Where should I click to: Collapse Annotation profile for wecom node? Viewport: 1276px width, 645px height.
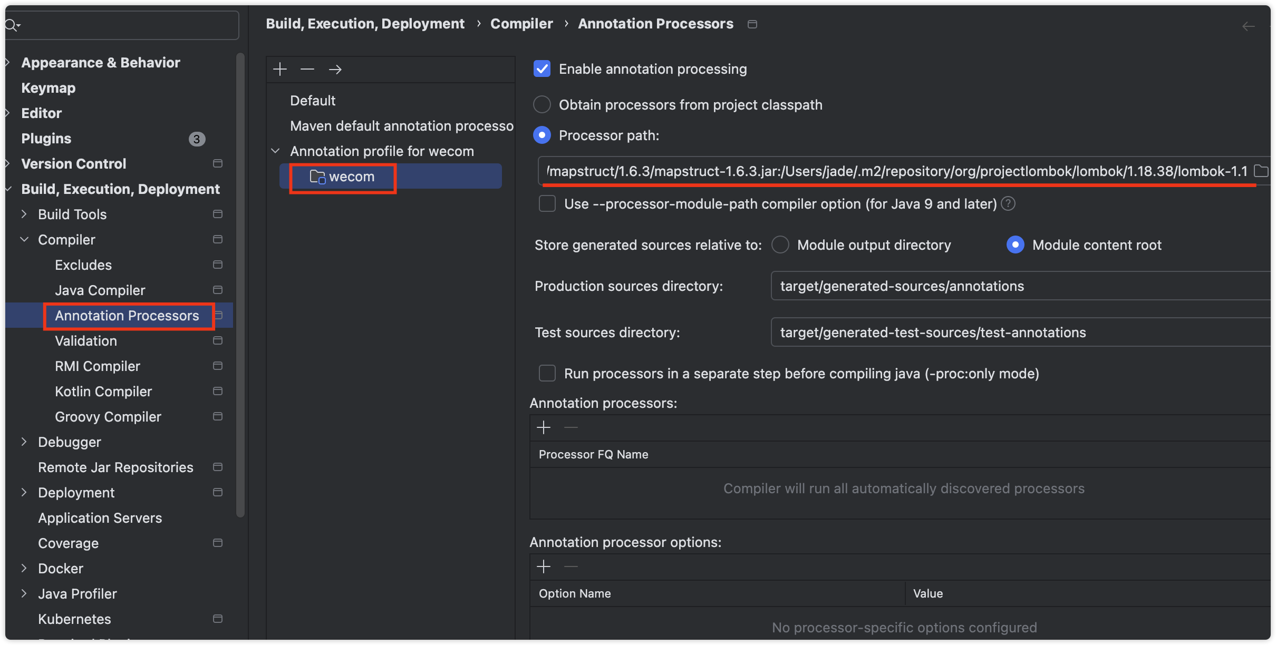(x=275, y=151)
